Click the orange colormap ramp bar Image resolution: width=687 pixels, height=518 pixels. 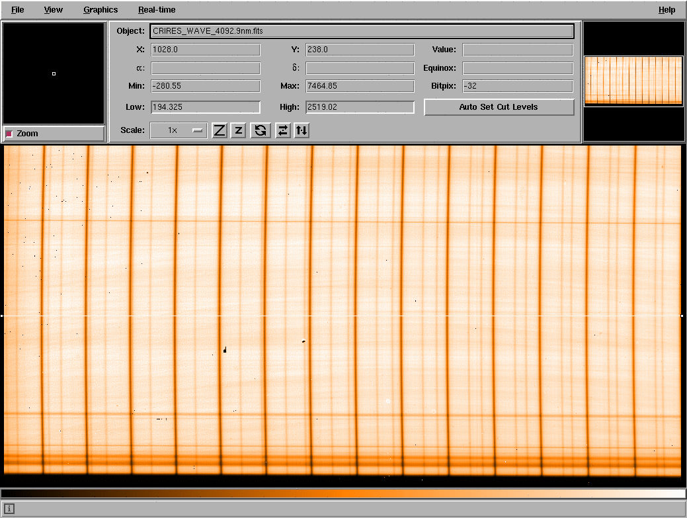pos(344,494)
